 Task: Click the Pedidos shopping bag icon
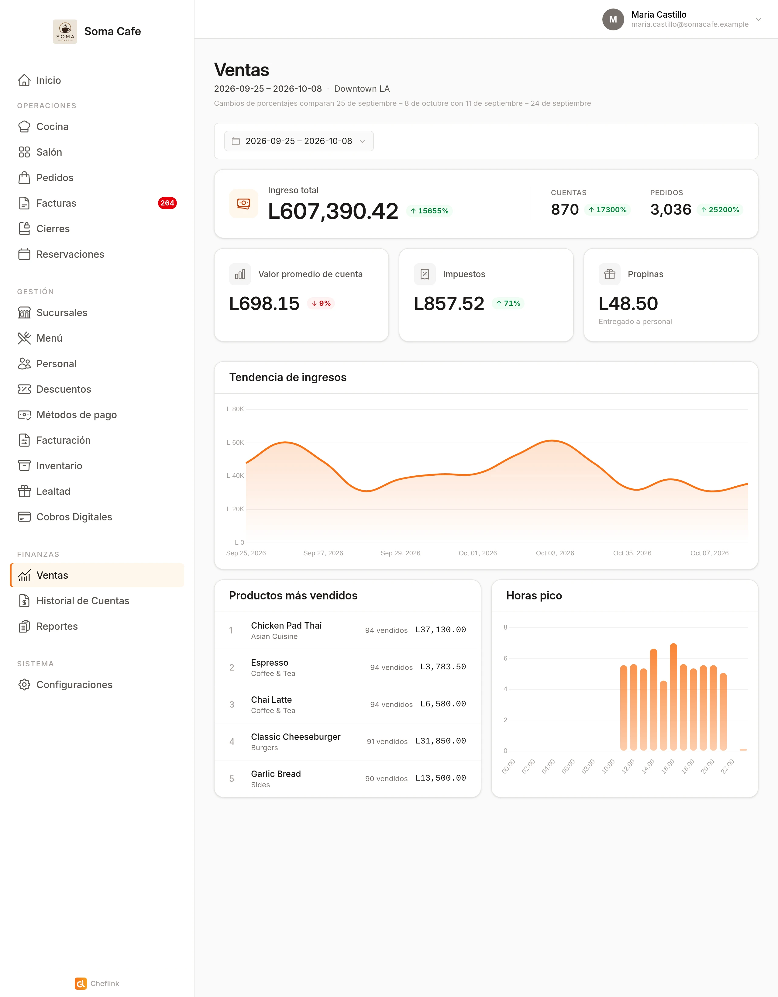[24, 178]
